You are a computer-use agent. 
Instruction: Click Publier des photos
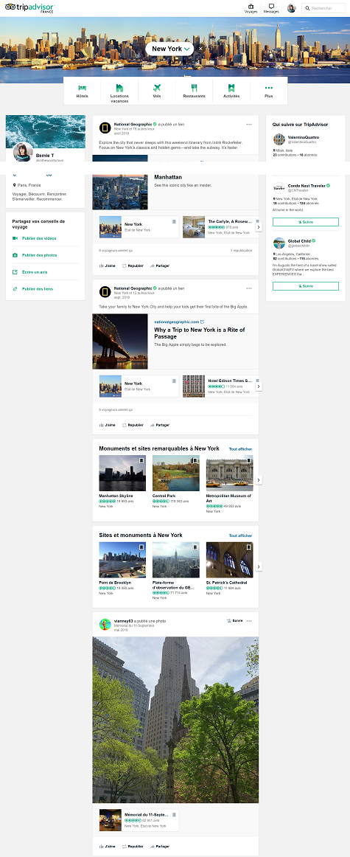coord(35,255)
